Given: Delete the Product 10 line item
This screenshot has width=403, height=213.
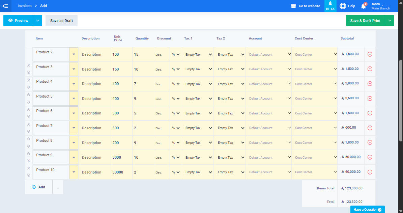Looking at the screenshot, I should pos(370,172).
